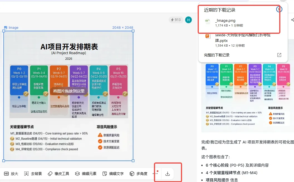The height and width of the screenshot is (182, 294).
Task: Close the recent downloads popup
Action: pyautogui.click(x=279, y=9)
